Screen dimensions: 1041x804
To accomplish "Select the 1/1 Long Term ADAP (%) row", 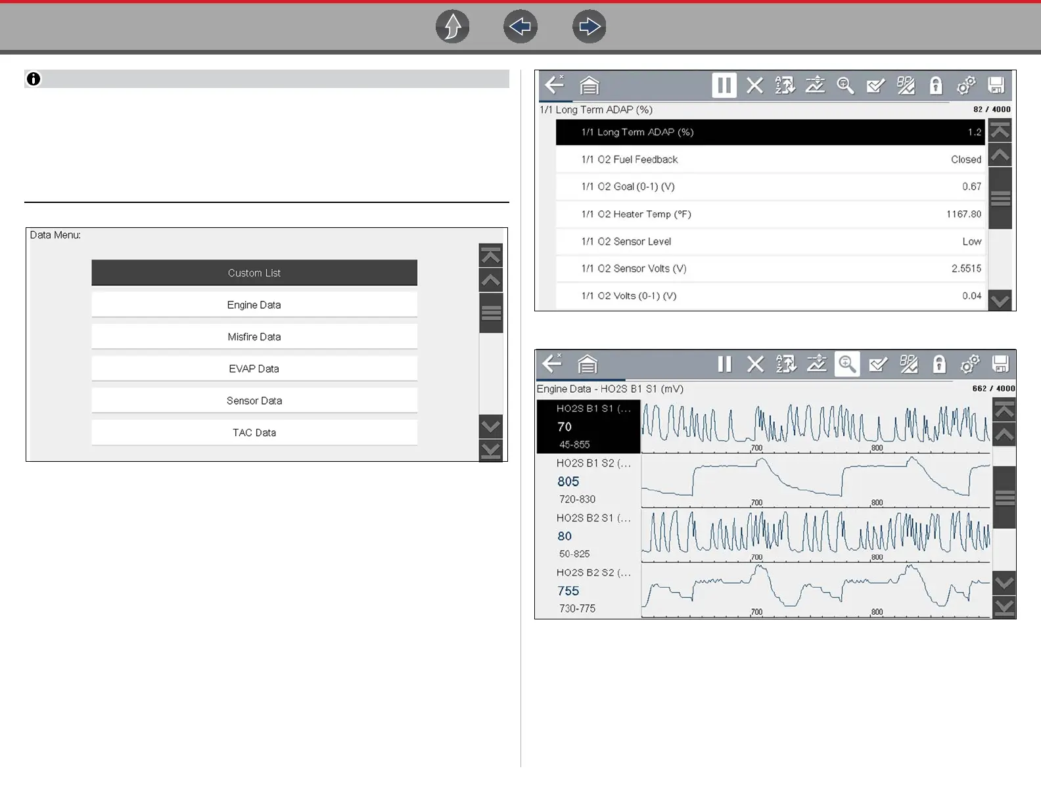I will (770, 132).
